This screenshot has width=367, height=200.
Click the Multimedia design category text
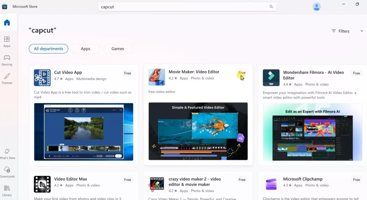point(91,79)
